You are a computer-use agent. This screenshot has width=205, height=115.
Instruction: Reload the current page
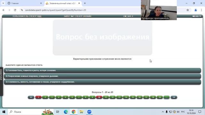point(15,10)
